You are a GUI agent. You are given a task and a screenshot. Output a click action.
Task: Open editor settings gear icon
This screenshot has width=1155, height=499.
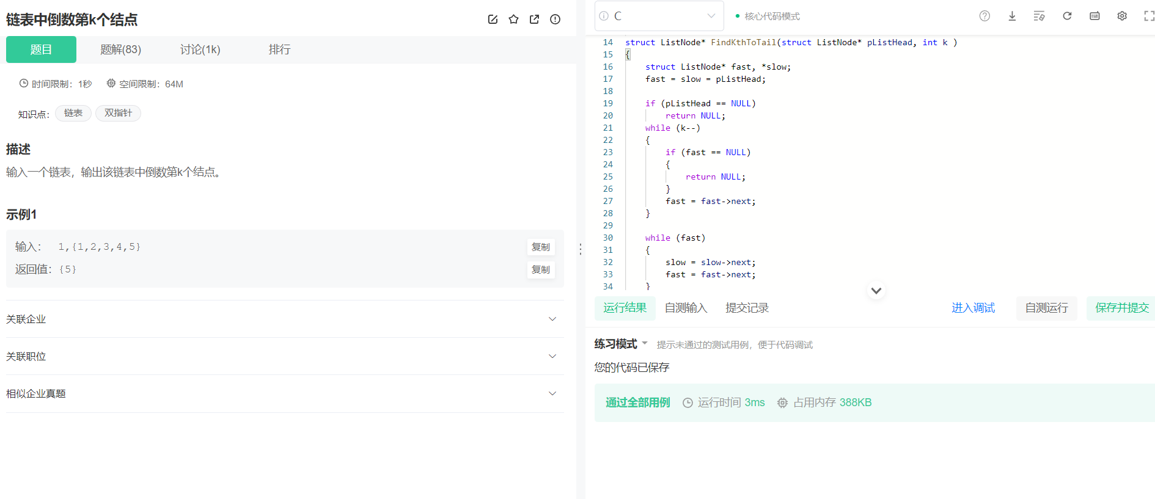(1122, 16)
